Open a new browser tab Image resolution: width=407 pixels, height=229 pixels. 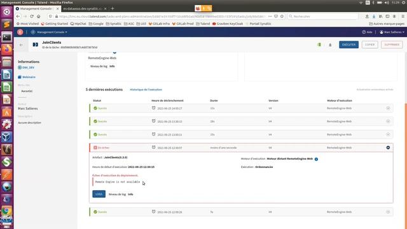pos(113,8)
